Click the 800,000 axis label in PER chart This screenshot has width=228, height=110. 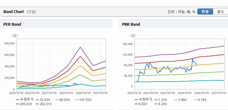pyautogui.click(x=10, y=44)
